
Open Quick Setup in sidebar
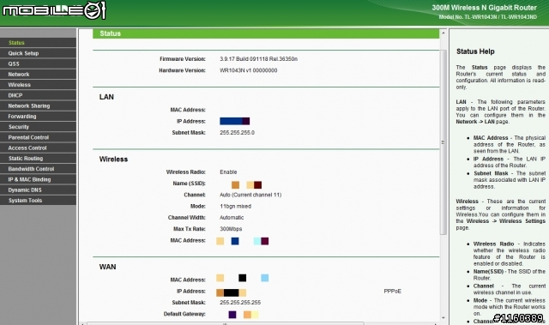[38, 53]
